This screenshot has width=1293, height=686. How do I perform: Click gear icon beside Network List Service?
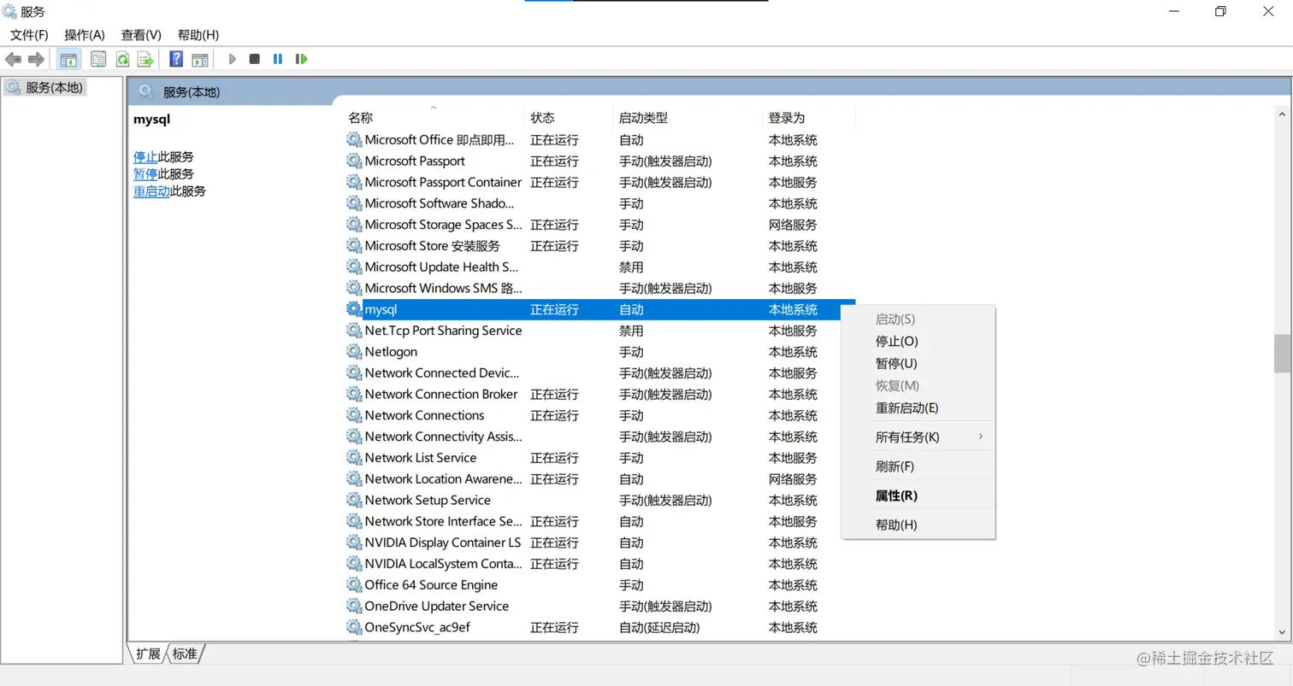coord(354,458)
